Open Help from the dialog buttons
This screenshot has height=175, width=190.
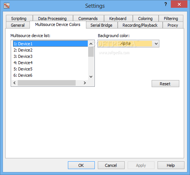point(171,165)
